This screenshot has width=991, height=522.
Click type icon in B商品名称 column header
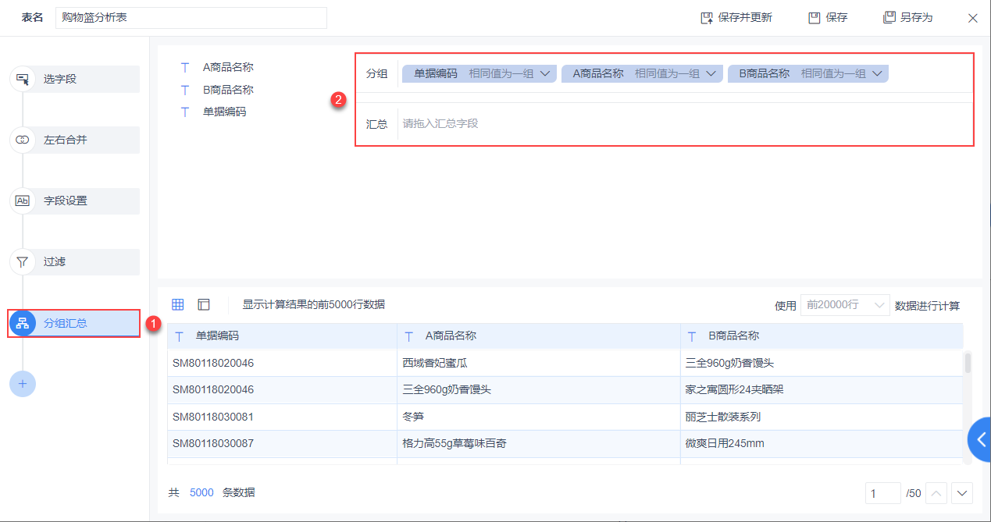692,336
